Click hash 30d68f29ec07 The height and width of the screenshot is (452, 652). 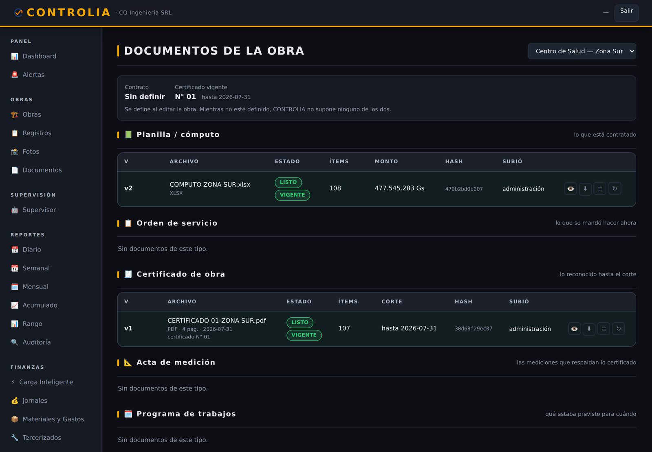coord(474,329)
